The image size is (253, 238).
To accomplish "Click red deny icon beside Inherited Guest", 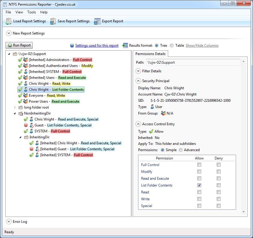I will coord(32,149).
